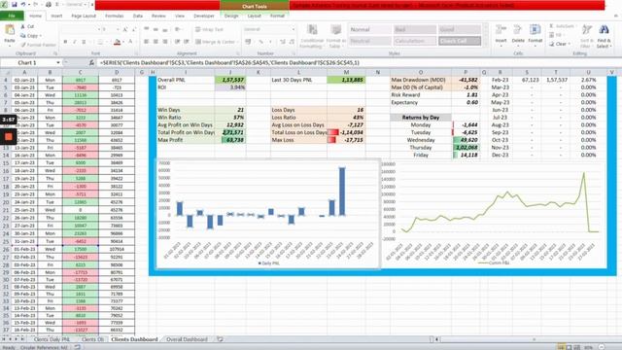Select the Overall PNL value cell 1,57,537
Image resolution: width=622 pixels, height=350 pixels.
tap(230, 80)
